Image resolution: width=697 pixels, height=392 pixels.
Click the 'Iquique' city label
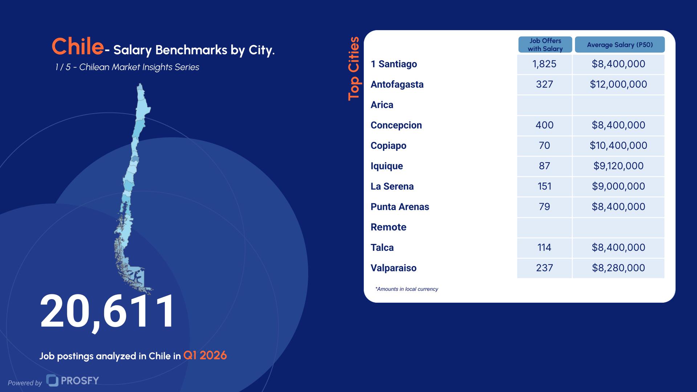pyautogui.click(x=387, y=166)
